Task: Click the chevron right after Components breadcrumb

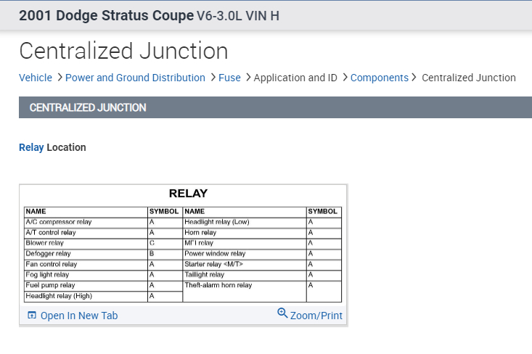Action: pos(414,78)
